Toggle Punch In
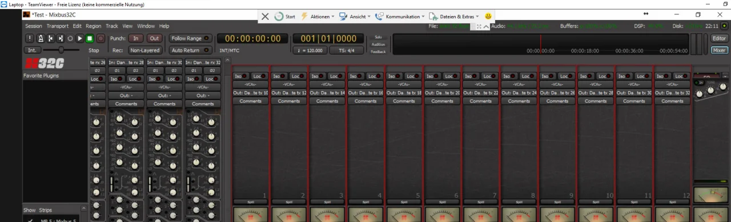This screenshot has height=222, width=731. pos(135,39)
